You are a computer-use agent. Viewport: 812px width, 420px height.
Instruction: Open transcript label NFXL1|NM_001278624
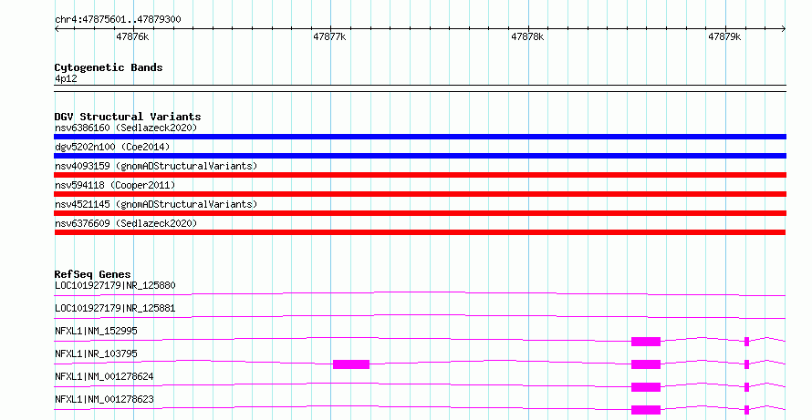[x=104, y=376]
